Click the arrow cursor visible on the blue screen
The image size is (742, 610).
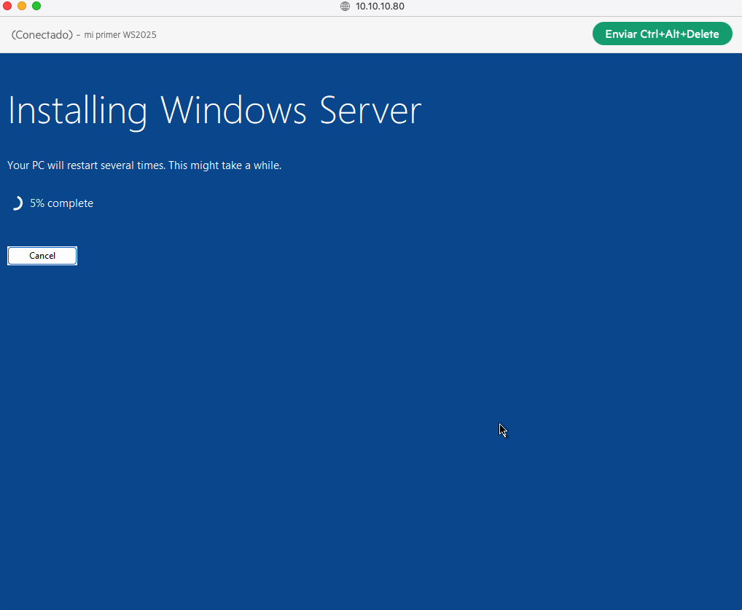pyautogui.click(x=501, y=430)
